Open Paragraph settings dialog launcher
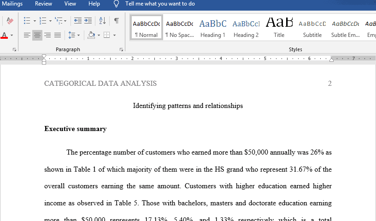The width and height of the screenshot is (376, 221). 121,49
